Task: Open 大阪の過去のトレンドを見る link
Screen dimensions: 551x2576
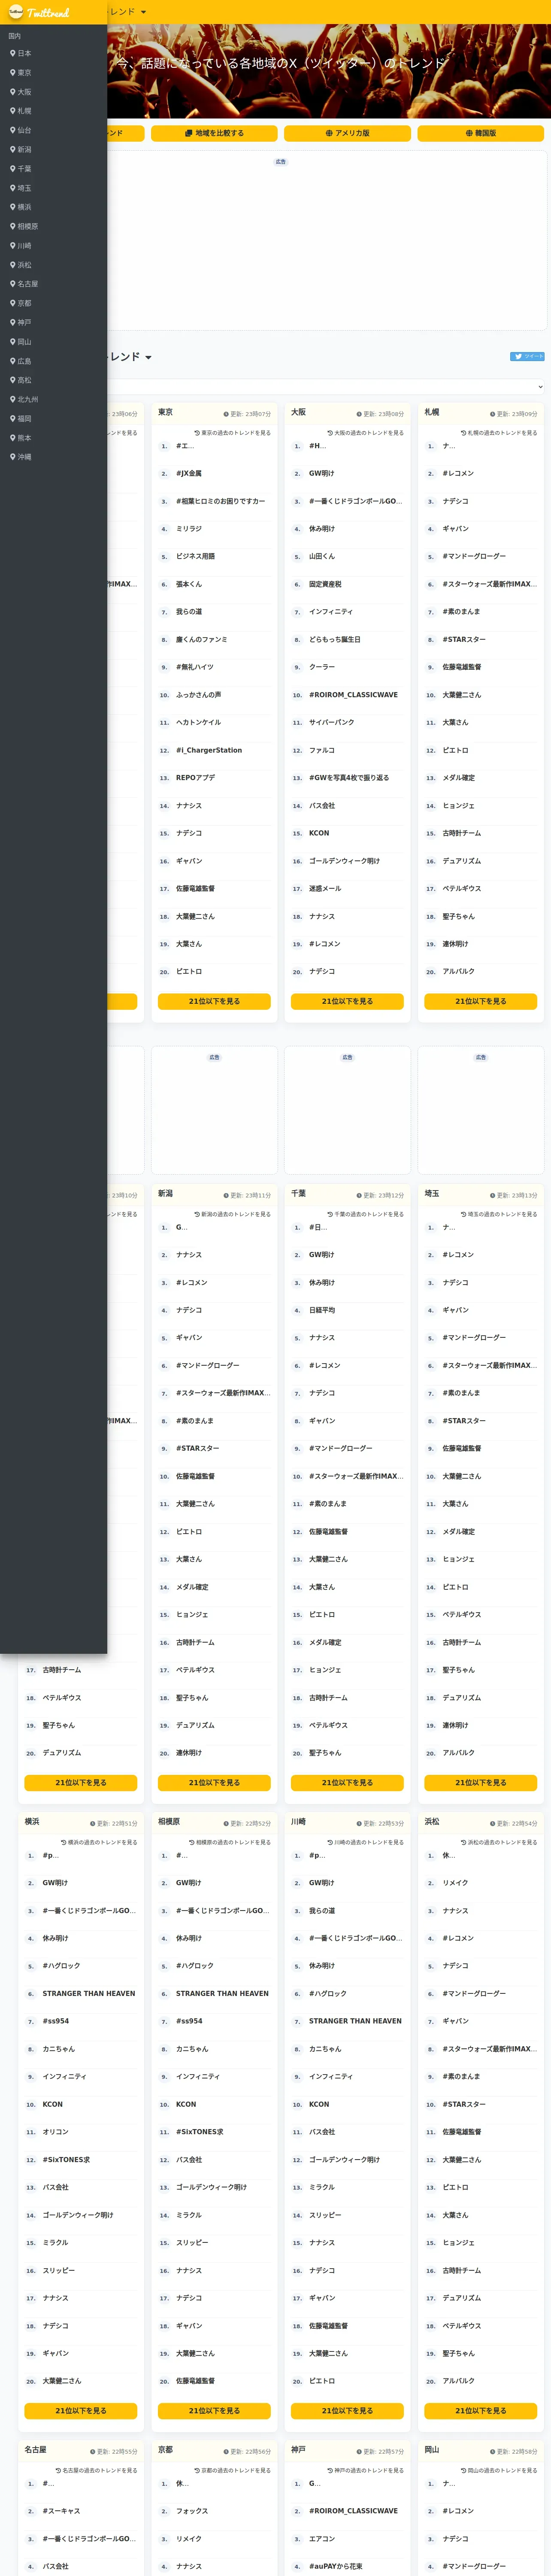Action: (365, 433)
